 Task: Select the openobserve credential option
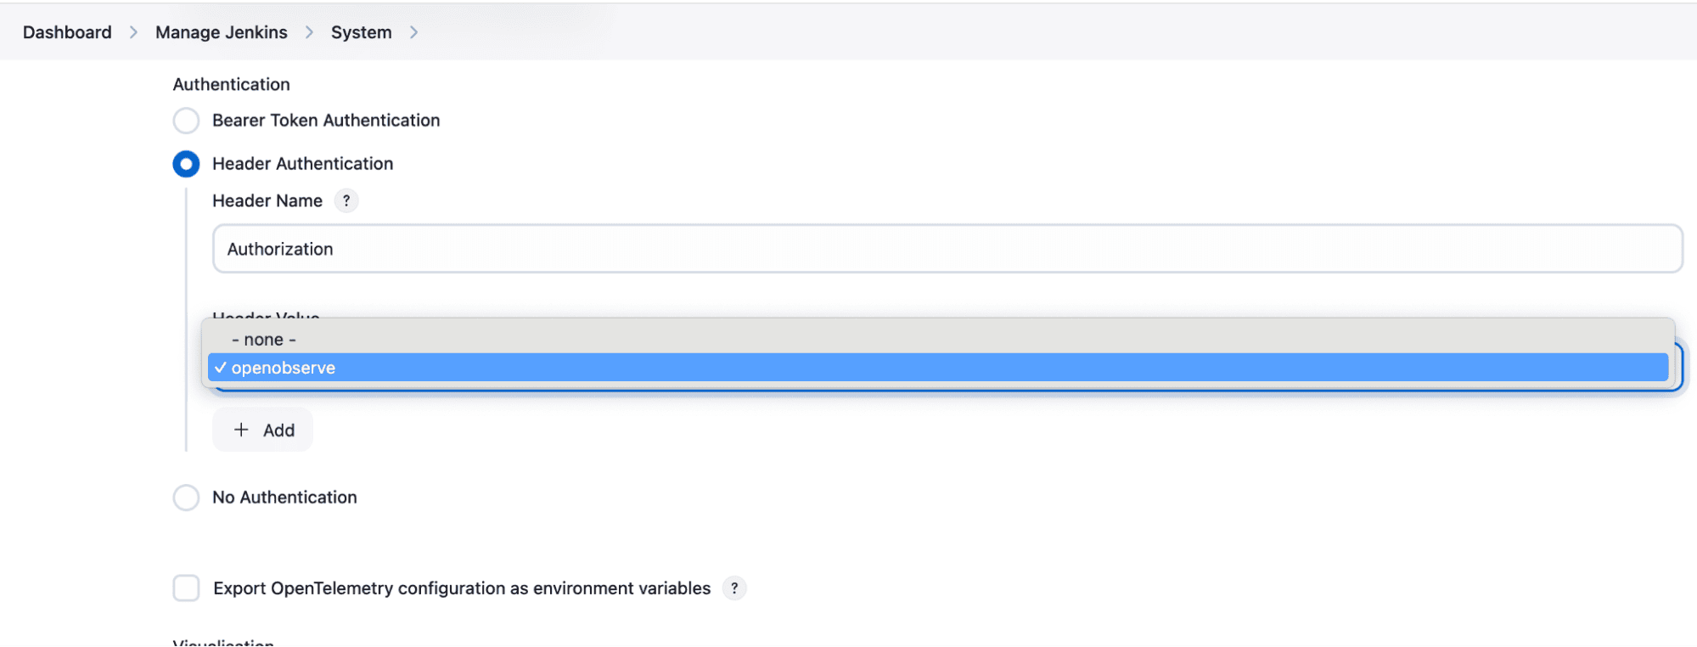tap(284, 368)
